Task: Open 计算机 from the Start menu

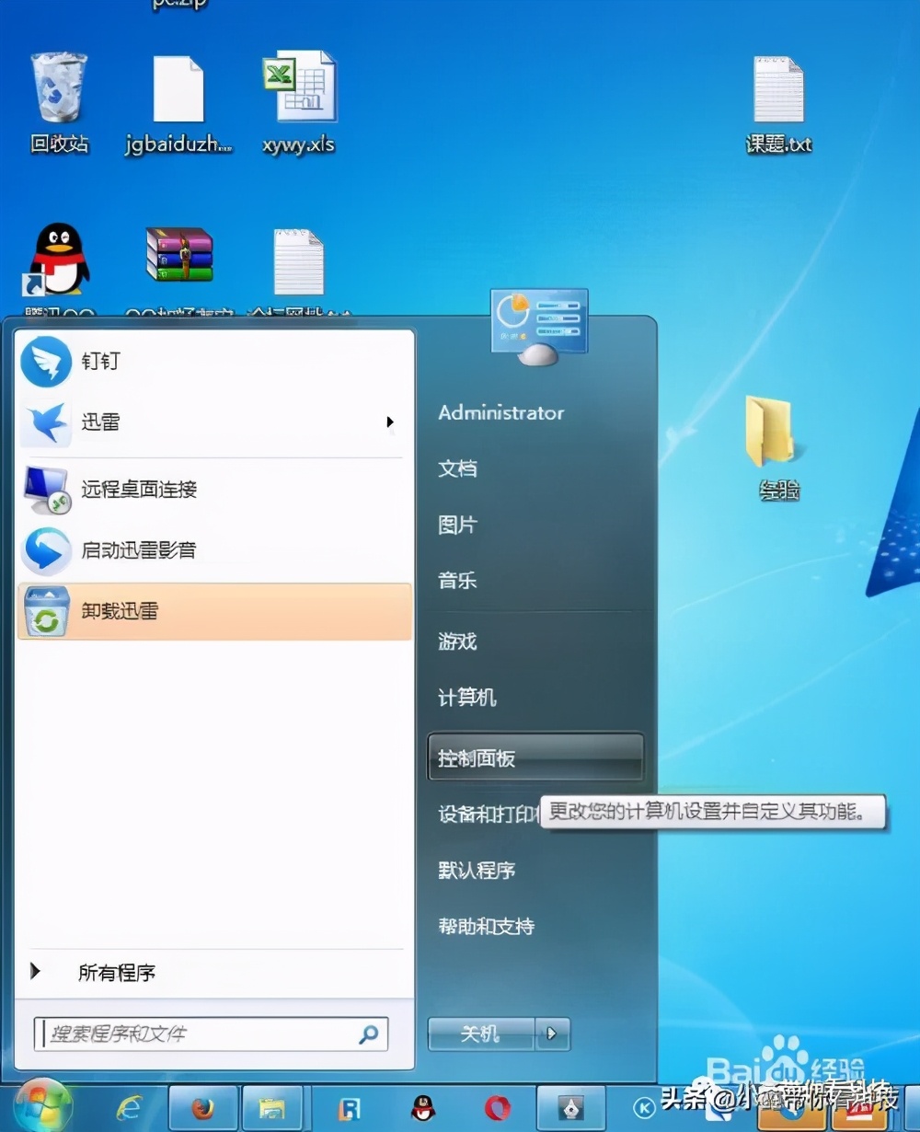Action: (467, 698)
